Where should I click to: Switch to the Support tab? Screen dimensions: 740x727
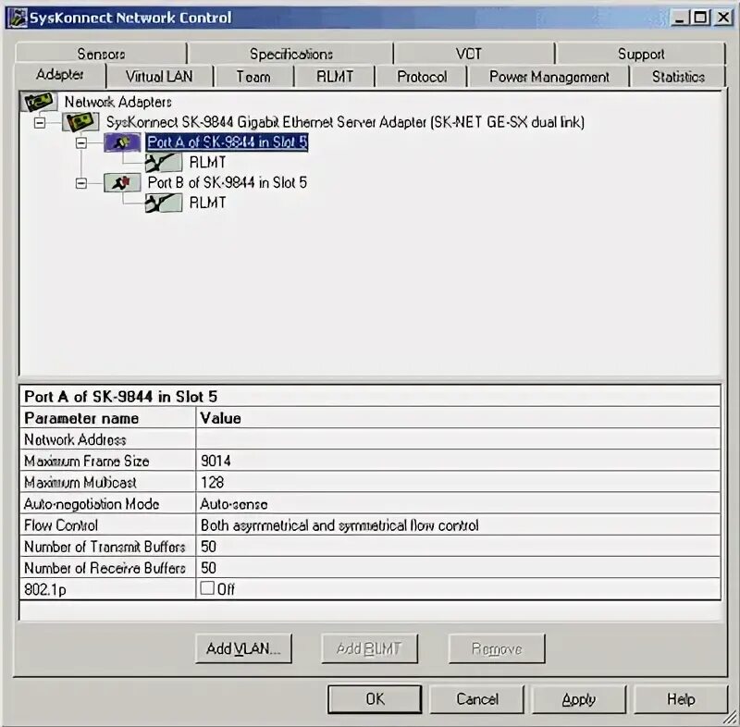(641, 54)
